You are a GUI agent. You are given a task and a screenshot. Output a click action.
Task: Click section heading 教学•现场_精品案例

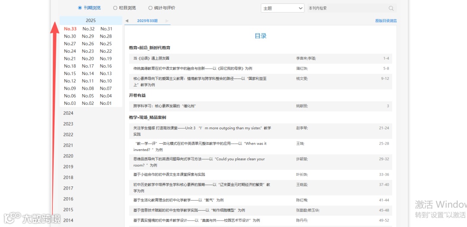pyautogui.click(x=147, y=117)
